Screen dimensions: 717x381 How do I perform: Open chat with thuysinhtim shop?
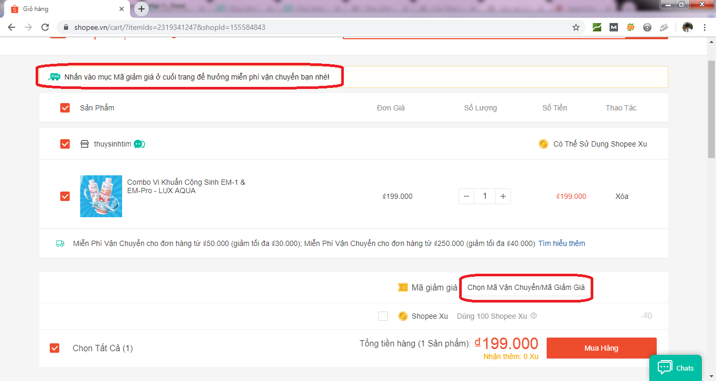(x=139, y=144)
